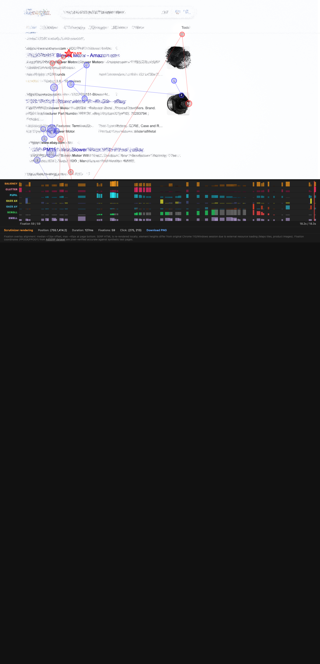Viewport: 320px width, 664px height.
Task: Click the wide purple bar in DWELL track
Action: click(x=81, y=218)
